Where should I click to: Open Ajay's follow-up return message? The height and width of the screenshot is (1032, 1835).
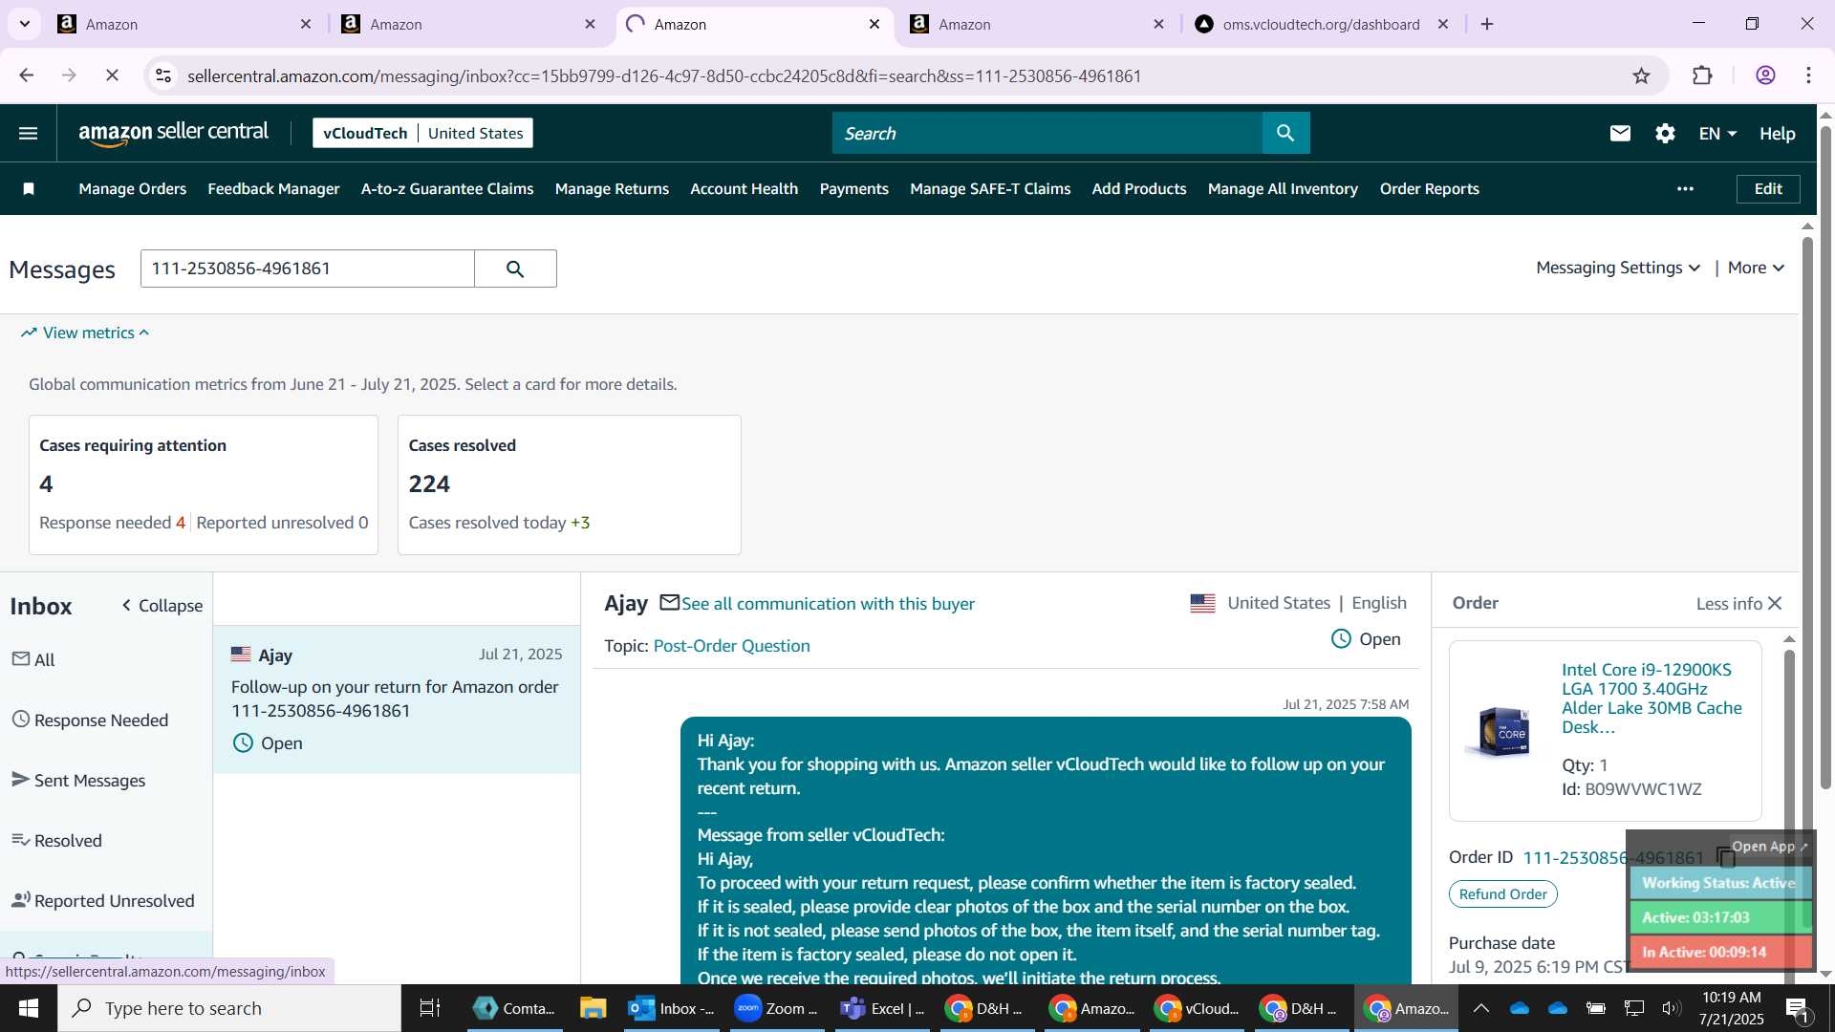pos(397,699)
